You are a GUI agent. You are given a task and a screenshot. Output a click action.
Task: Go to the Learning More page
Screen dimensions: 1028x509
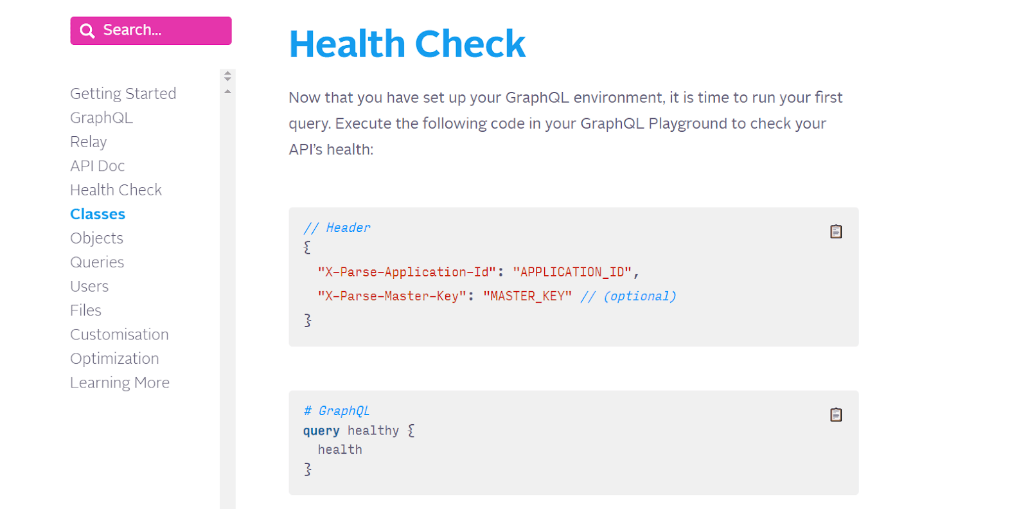(x=120, y=382)
